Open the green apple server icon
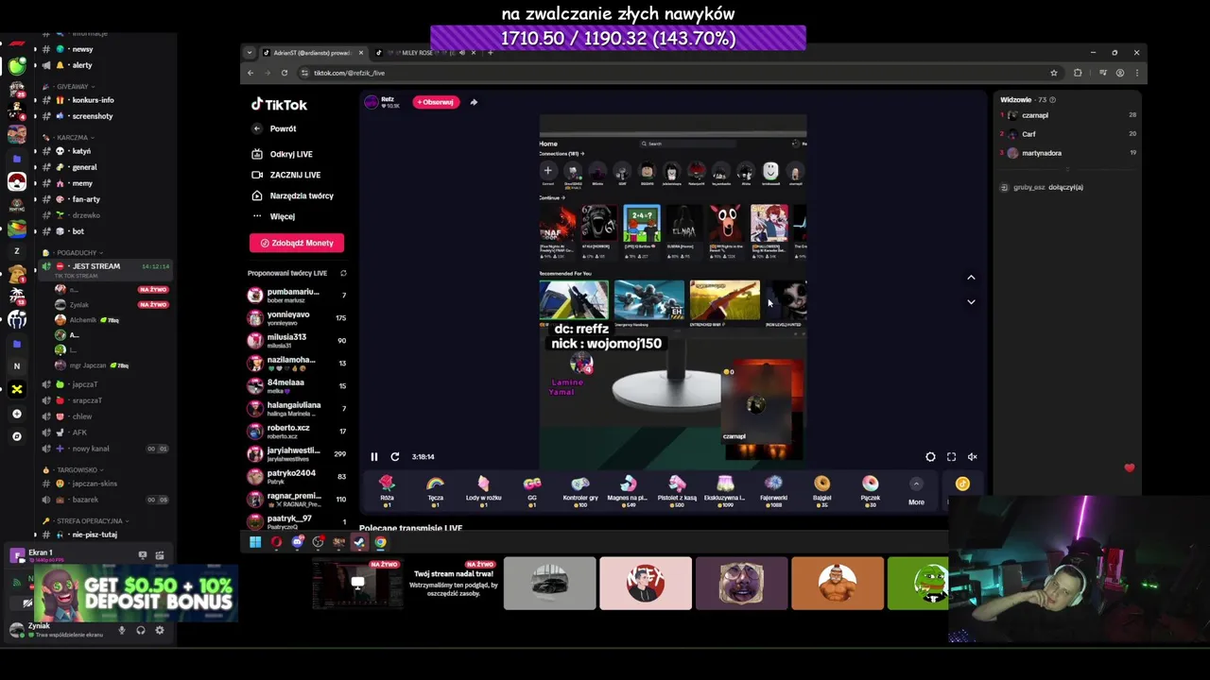This screenshot has width=1210, height=680. tap(17, 66)
